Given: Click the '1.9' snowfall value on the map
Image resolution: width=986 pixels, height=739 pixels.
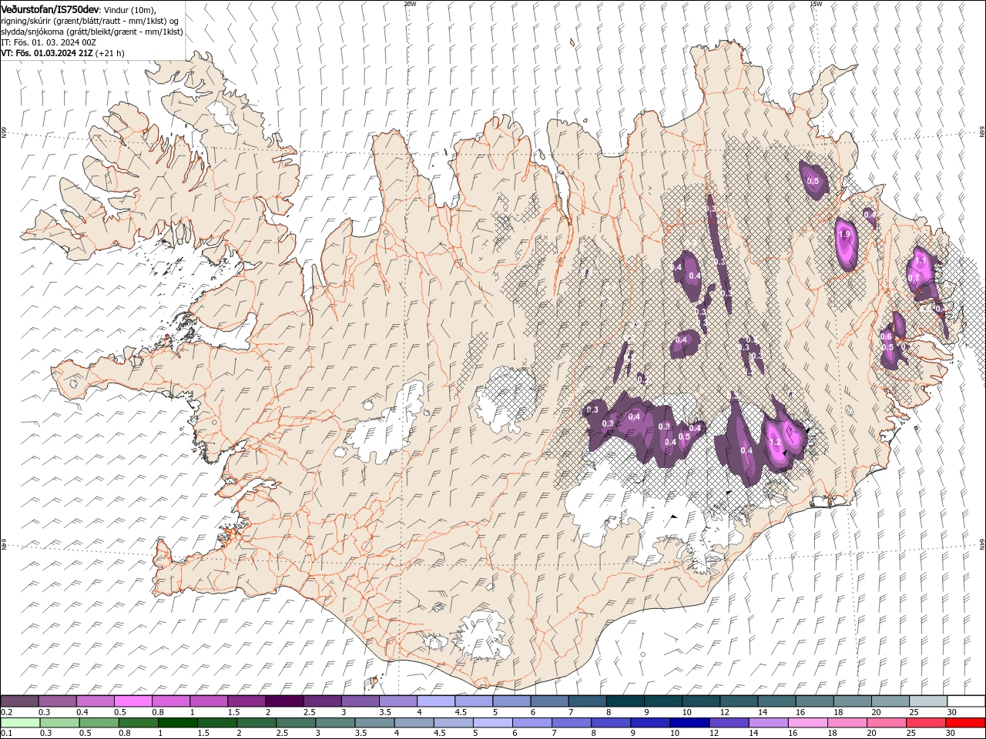Looking at the screenshot, I should [x=844, y=235].
